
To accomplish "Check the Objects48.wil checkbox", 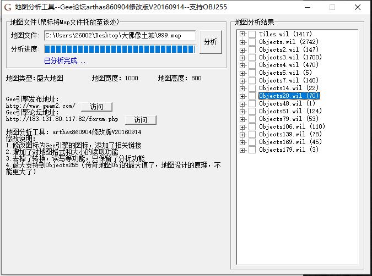I will 252,104.
